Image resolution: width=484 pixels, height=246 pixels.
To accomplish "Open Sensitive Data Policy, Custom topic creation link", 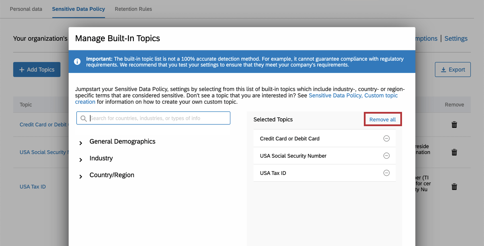I will click(x=237, y=99).
